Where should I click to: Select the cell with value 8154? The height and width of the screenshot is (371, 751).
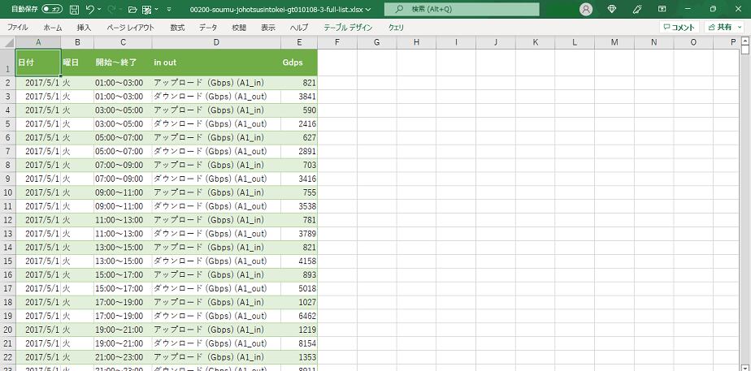pos(299,343)
